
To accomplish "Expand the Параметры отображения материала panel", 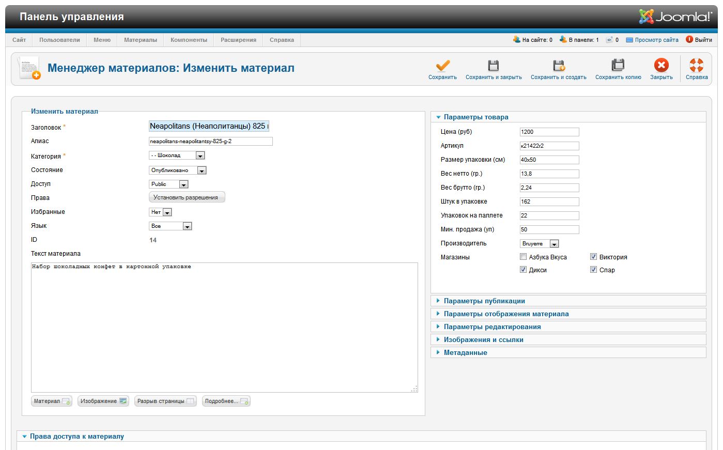I will pos(568,314).
